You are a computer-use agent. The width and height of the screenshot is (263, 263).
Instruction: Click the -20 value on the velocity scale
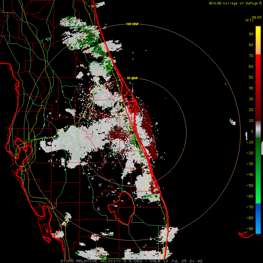pos(250,153)
